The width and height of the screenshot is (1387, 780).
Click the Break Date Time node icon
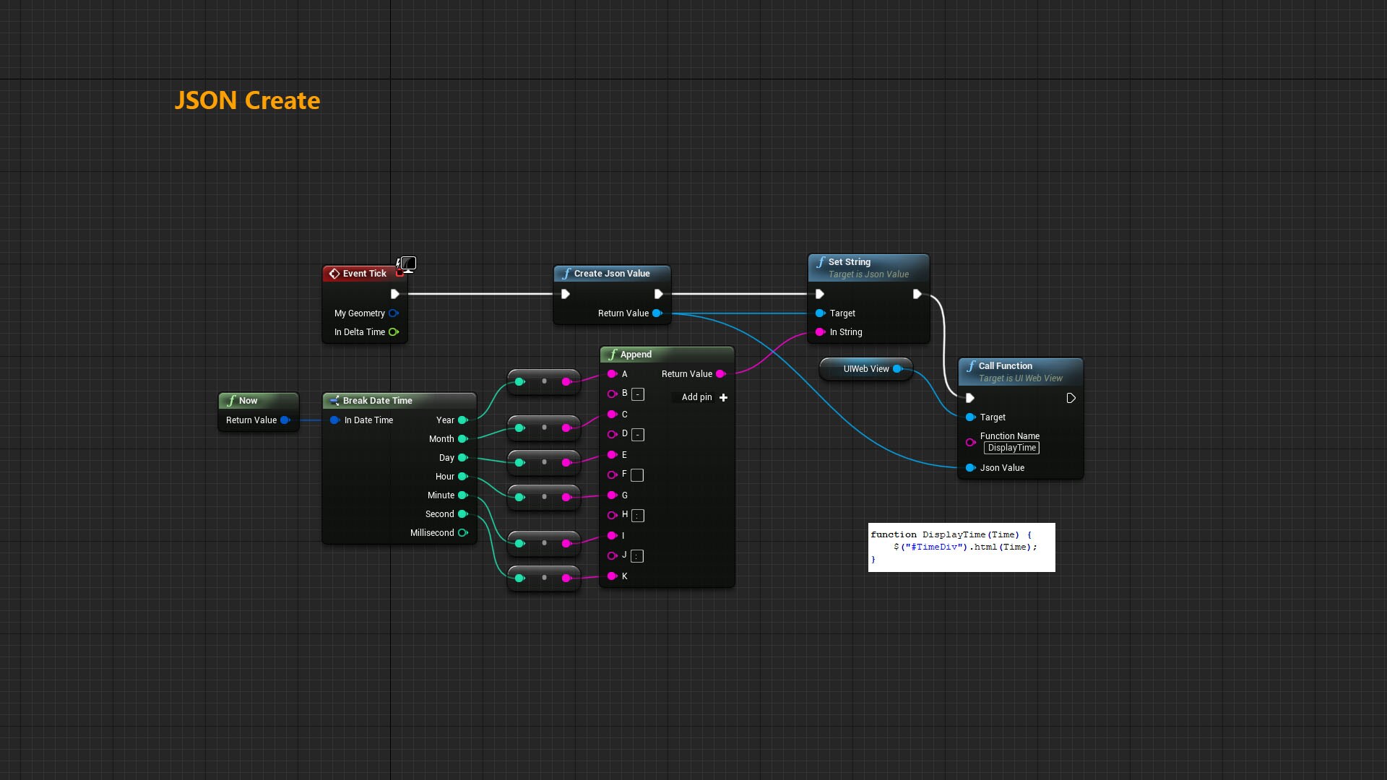point(334,401)
